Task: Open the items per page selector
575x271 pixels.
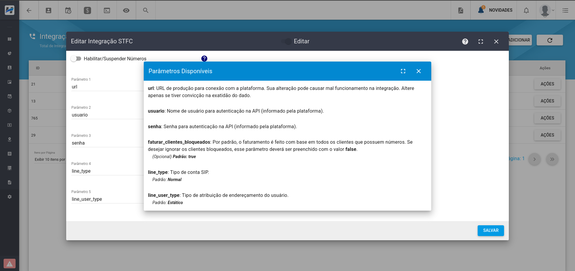Action: pyautogui.click(x=50, y=160)
